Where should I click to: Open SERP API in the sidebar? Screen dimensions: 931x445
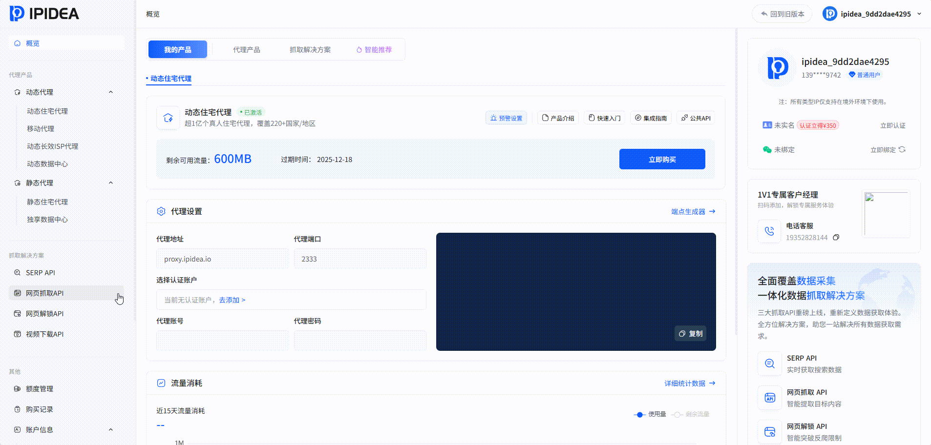[x=66, y=273]
